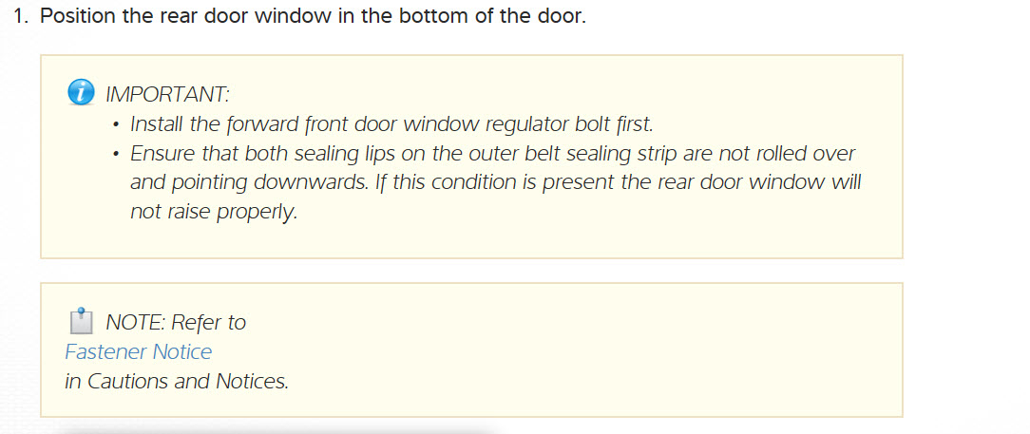Screen dimensions: 1030x434
Task: Open the Fastener Notice link
Action: (139, 352)
